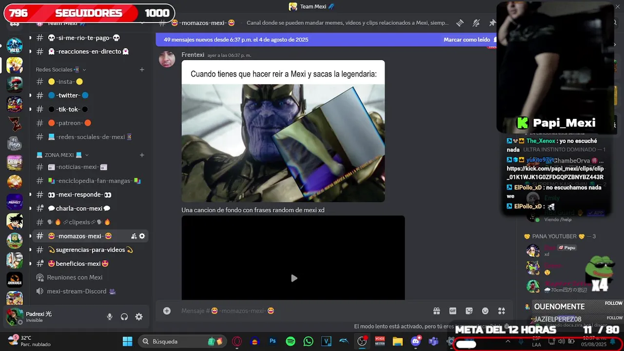Open the tik-tok channel
Viewport: 624px width, 351px height.
pyautogui.click(x=90, y=109)
